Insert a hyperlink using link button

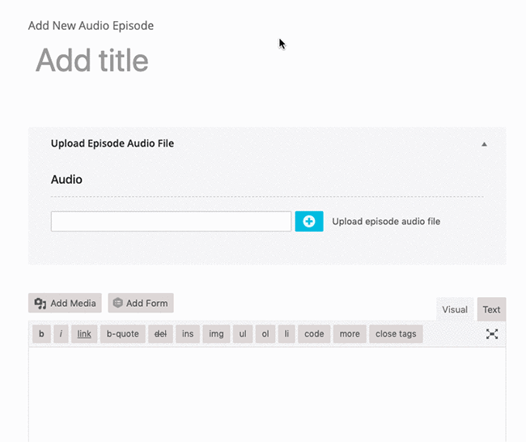pos(84,334)
